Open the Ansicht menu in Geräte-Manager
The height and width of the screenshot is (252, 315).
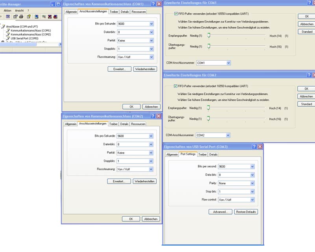coord(19,11)
